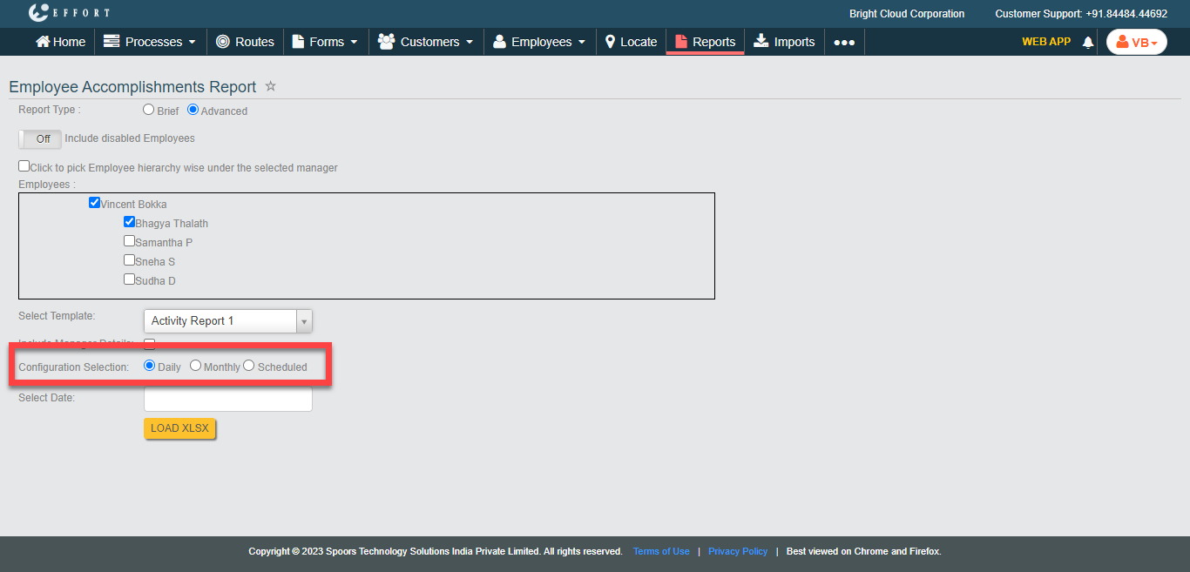Check the Samantha P checkbox
The width and height of the screenshot is (1190, 572).
pos(129,241)
